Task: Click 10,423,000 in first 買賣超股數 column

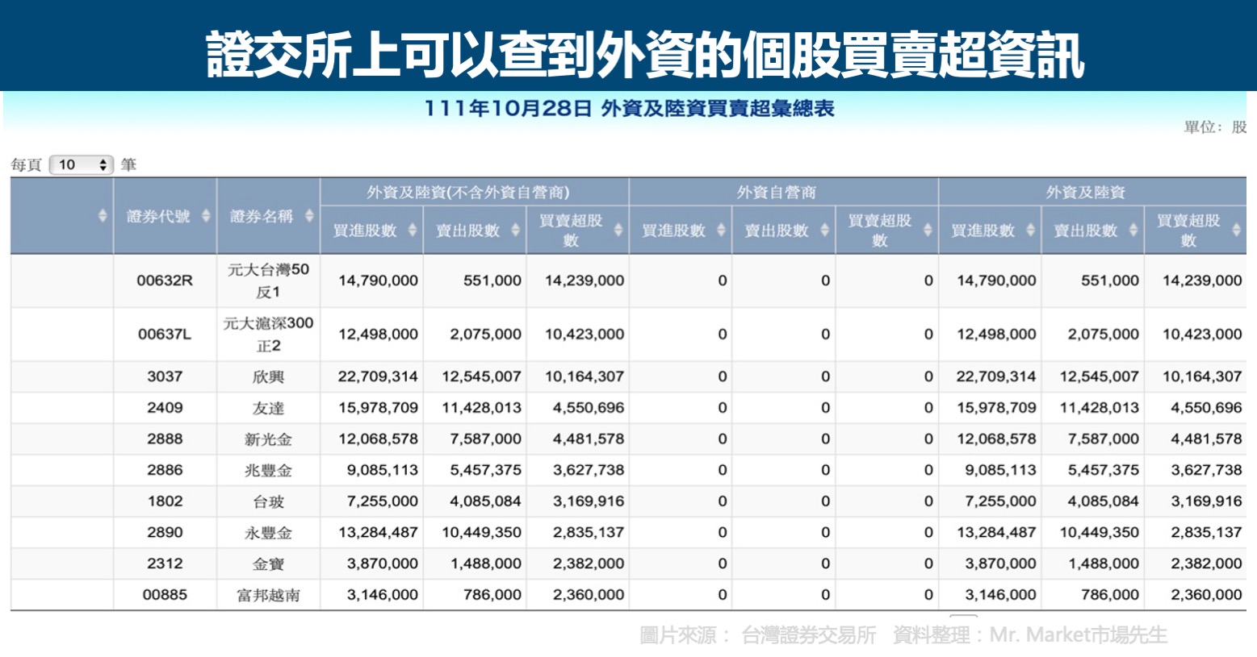Action: coord(585,335)
